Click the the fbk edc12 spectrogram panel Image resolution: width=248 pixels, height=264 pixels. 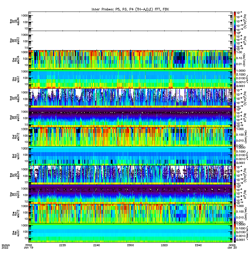[130, 214]
